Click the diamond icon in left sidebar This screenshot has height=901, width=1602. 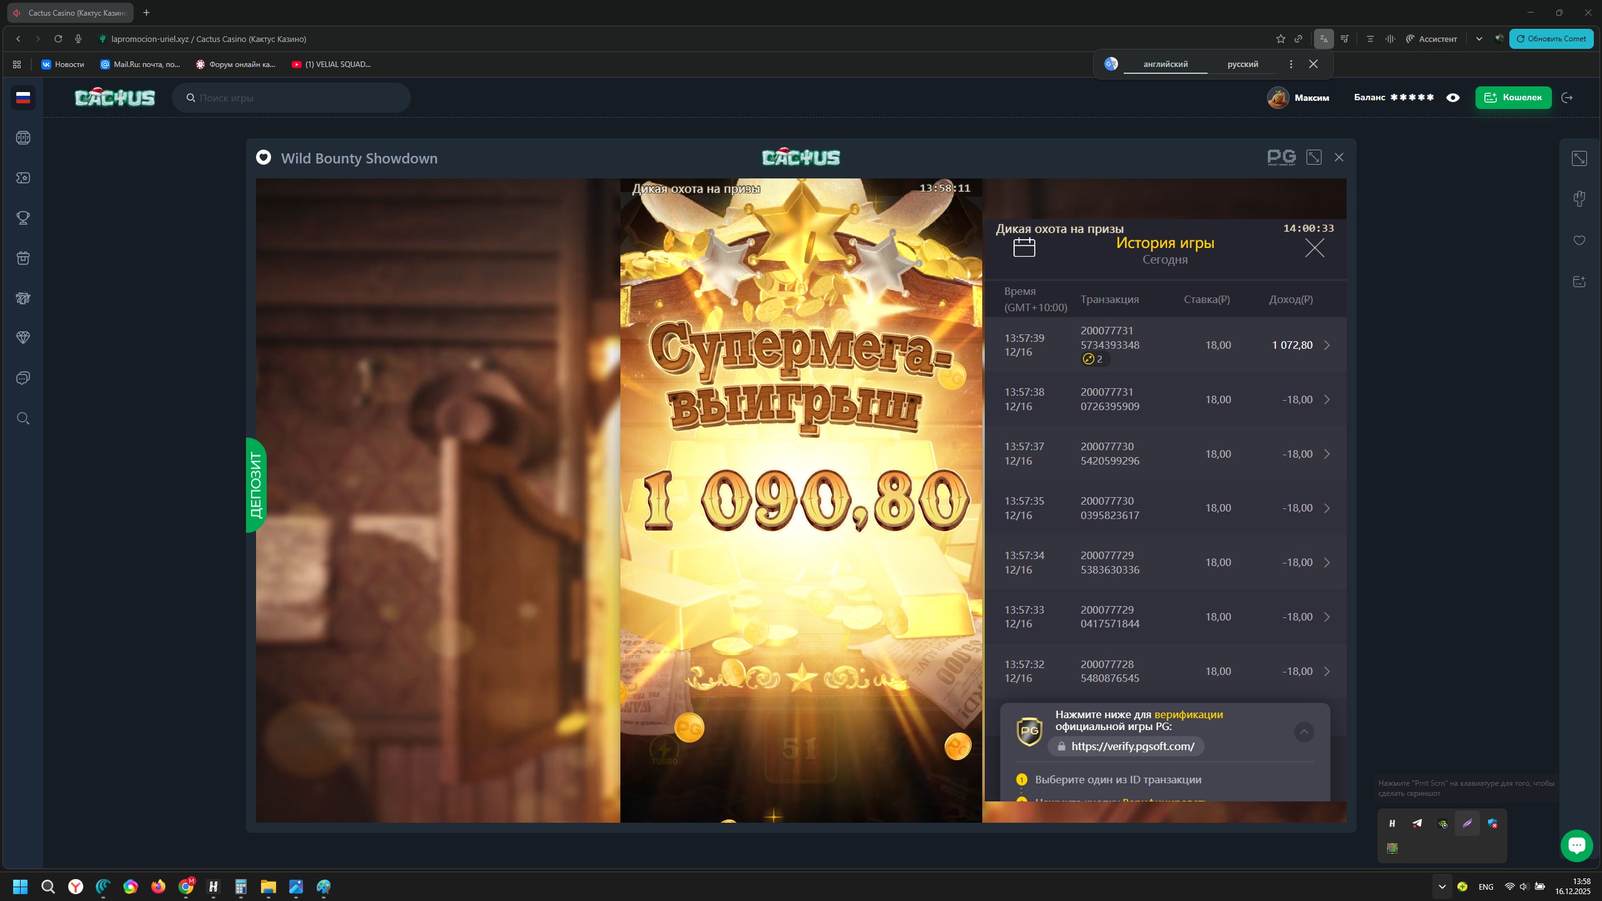click(x=23, y=338)
